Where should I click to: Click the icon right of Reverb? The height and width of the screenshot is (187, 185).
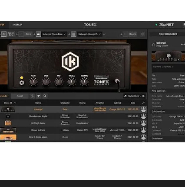pyautogui.click(x=142, y=34)
